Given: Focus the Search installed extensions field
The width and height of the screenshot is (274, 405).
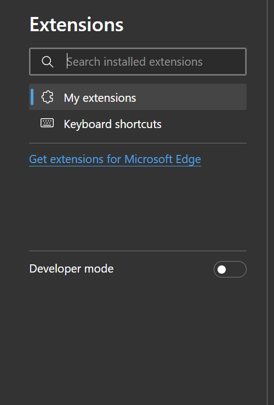Looking at the screenshot, I should [x=138, y=62].
